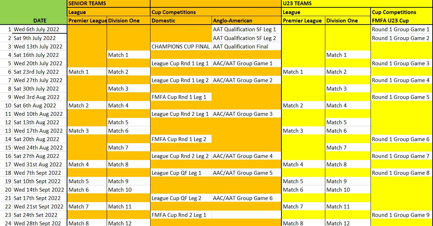Click the Domestic column header cell
The height and width of the screenshot is (226, 433).
click(x=181, y=21)
